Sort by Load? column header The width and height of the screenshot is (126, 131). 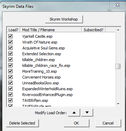tap(13, 30)
